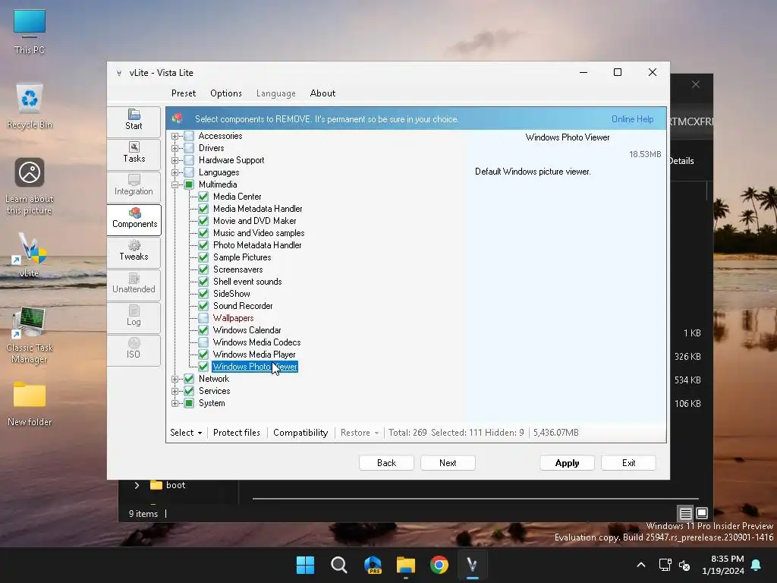Open taskbar Search icon
Viewport: 777px width, 583px height.
point(339,565)
